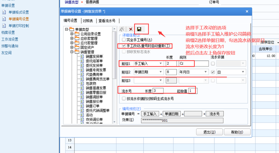Select 销售发货单 in the tree
The image size is (279, 153).
[x=94, y=56]
